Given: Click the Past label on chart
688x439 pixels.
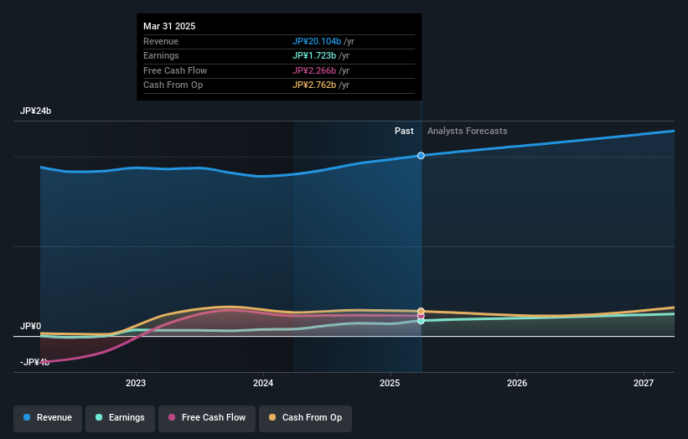Looking at the screenshot, I should tap(404, 132).
